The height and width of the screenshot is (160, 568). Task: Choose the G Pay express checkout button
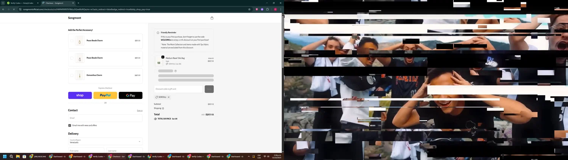click(131, 95)
